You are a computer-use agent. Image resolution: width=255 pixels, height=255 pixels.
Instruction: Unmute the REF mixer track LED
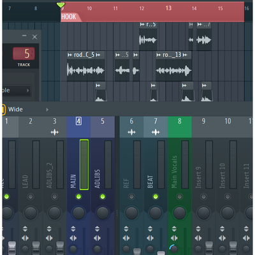tap(131, 196)
